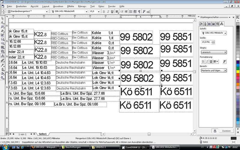The height and width of the screenshot is (150, 240).
Task: Pick the black swatch in color palette
Action: [238, 27]
